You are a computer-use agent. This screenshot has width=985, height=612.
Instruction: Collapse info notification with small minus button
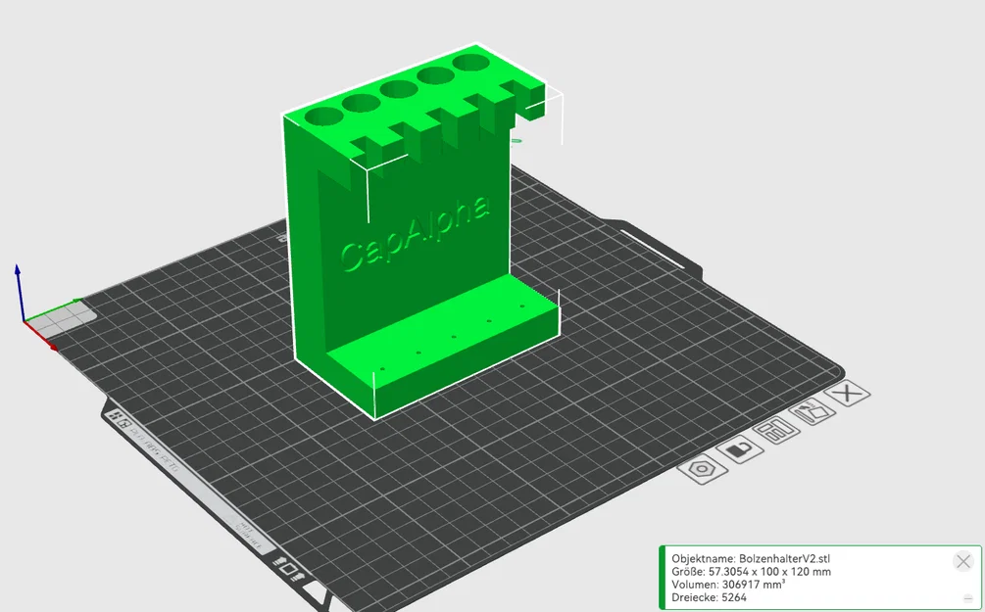pos(969,598)
